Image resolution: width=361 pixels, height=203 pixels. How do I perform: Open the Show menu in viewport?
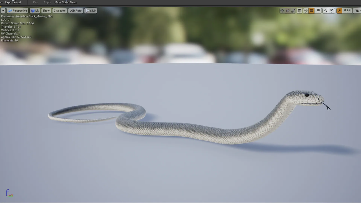(x=46, y=11)
